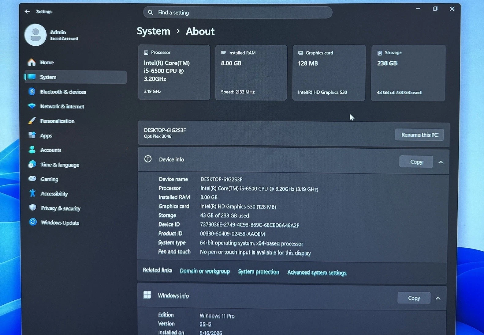484x335 pixels.
Task: Click the 25H2 version value
Action: click(206, 324)
